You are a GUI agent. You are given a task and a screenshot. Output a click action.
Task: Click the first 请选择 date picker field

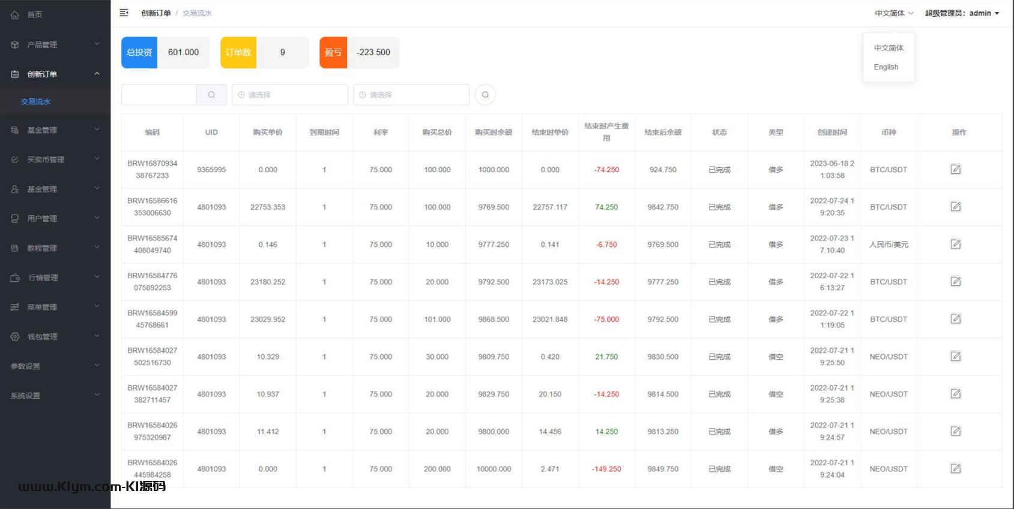click(x=290, y=95)
